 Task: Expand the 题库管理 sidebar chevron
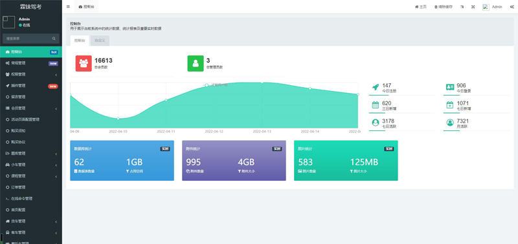tap(56, 154)
